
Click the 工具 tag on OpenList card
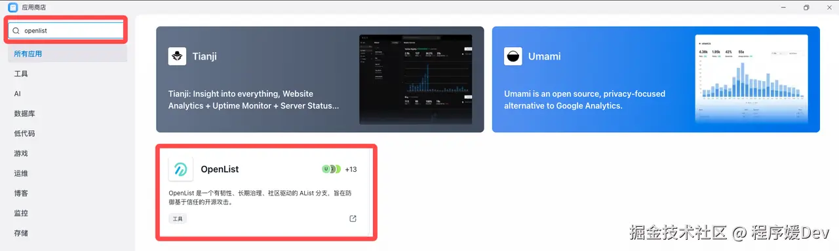click(x=178, y=218)
